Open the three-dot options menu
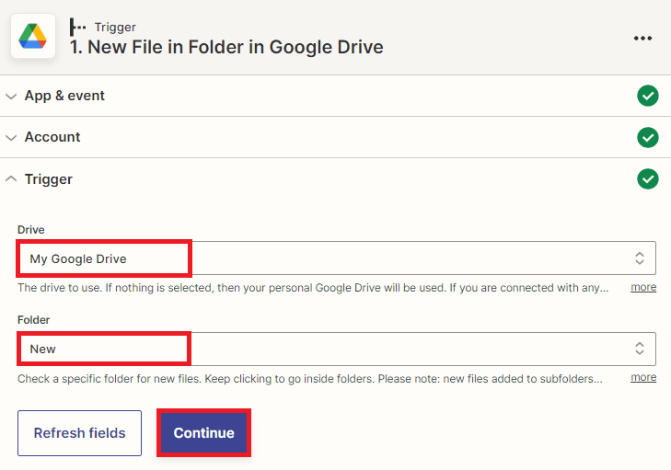This screenshot has height=470, width=671. [642, 38]
